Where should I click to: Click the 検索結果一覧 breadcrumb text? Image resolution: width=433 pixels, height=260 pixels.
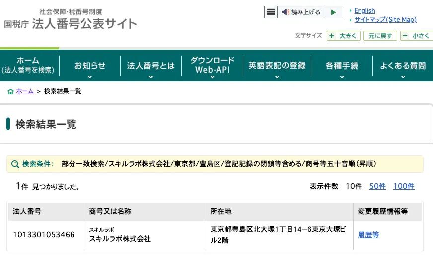point(63,91)
